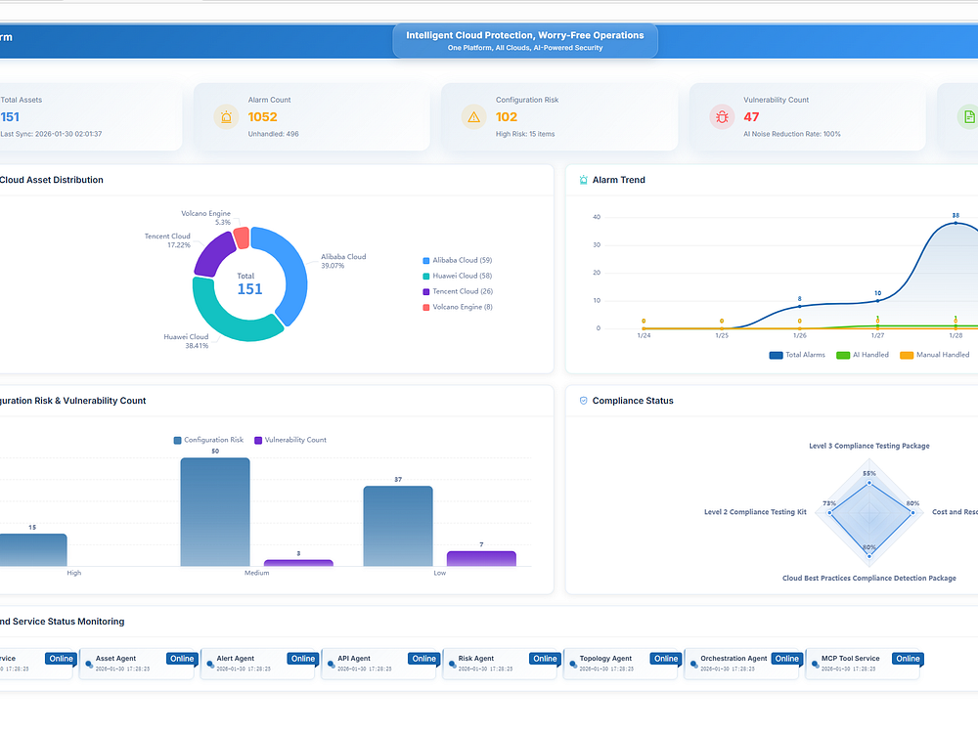The height and width of the screenshot is (733, 978).
Task: Toggle Tencent Cloud (26) legend entry
Action: pos(457,291)
